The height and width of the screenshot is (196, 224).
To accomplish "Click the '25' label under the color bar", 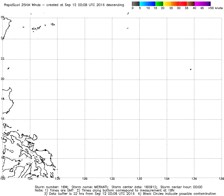I will [171, 8].
